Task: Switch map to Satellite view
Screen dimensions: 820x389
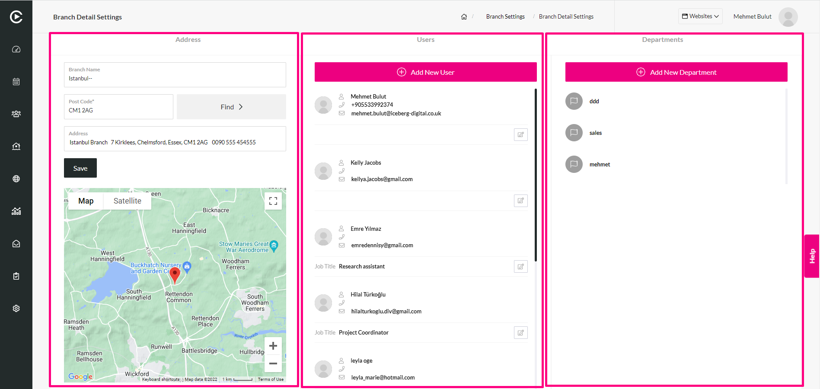Action: pyautogui.click(x=128, y=201)
